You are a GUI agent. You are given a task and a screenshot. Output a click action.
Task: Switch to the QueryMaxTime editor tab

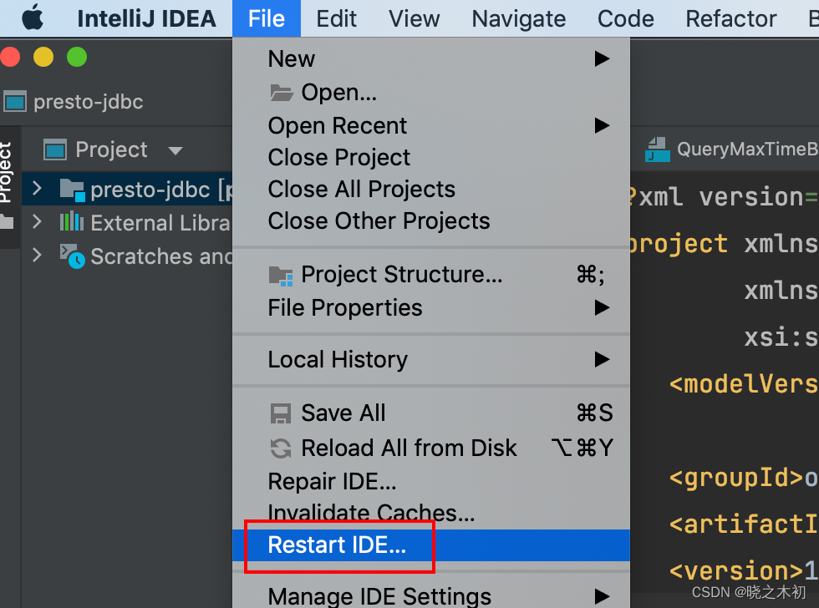(x=735, y=150)
